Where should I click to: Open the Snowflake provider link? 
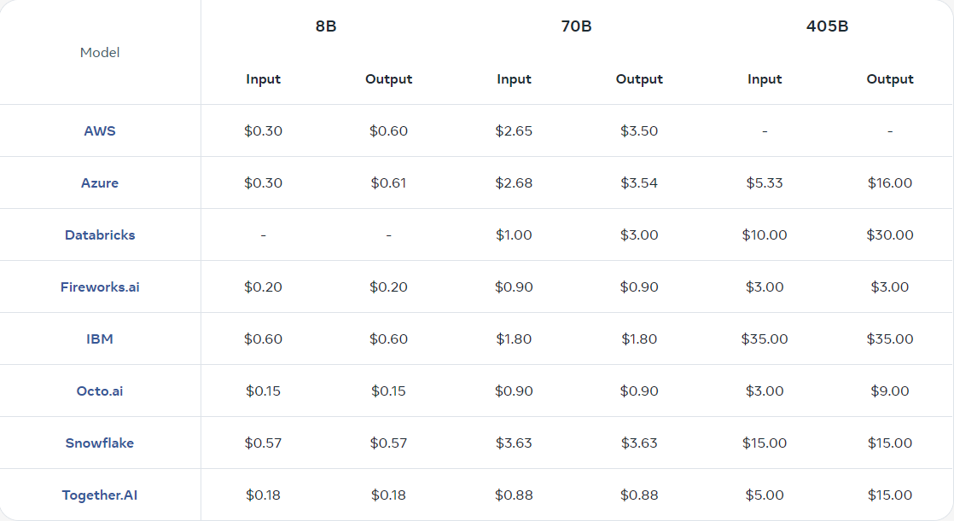100,443
